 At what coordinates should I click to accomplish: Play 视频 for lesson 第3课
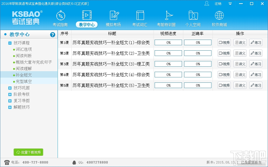tap(224, 64)
